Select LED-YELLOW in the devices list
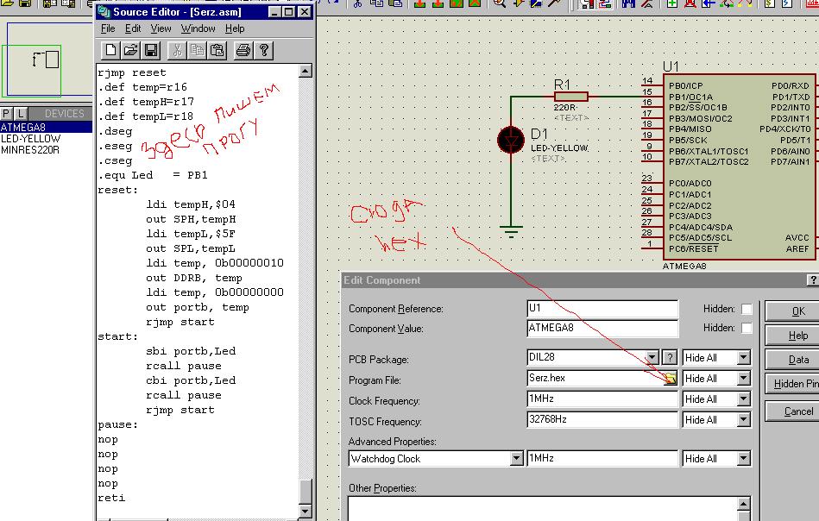Image resolution: width=819 pixels, height=521 pixels. click(x=31, y=139)
